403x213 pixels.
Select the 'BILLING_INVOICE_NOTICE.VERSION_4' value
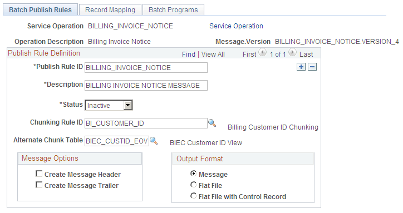click(337, 42)
